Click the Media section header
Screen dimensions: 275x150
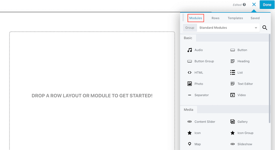click(x=188, y=109)
